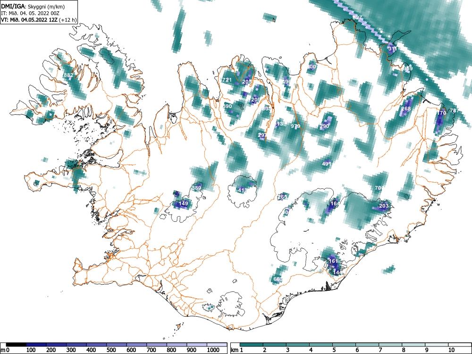Click visibility value 170 on east coast
Image resolution: width=472 pixels, height=354 pixels.
click(x=441, y=113)
